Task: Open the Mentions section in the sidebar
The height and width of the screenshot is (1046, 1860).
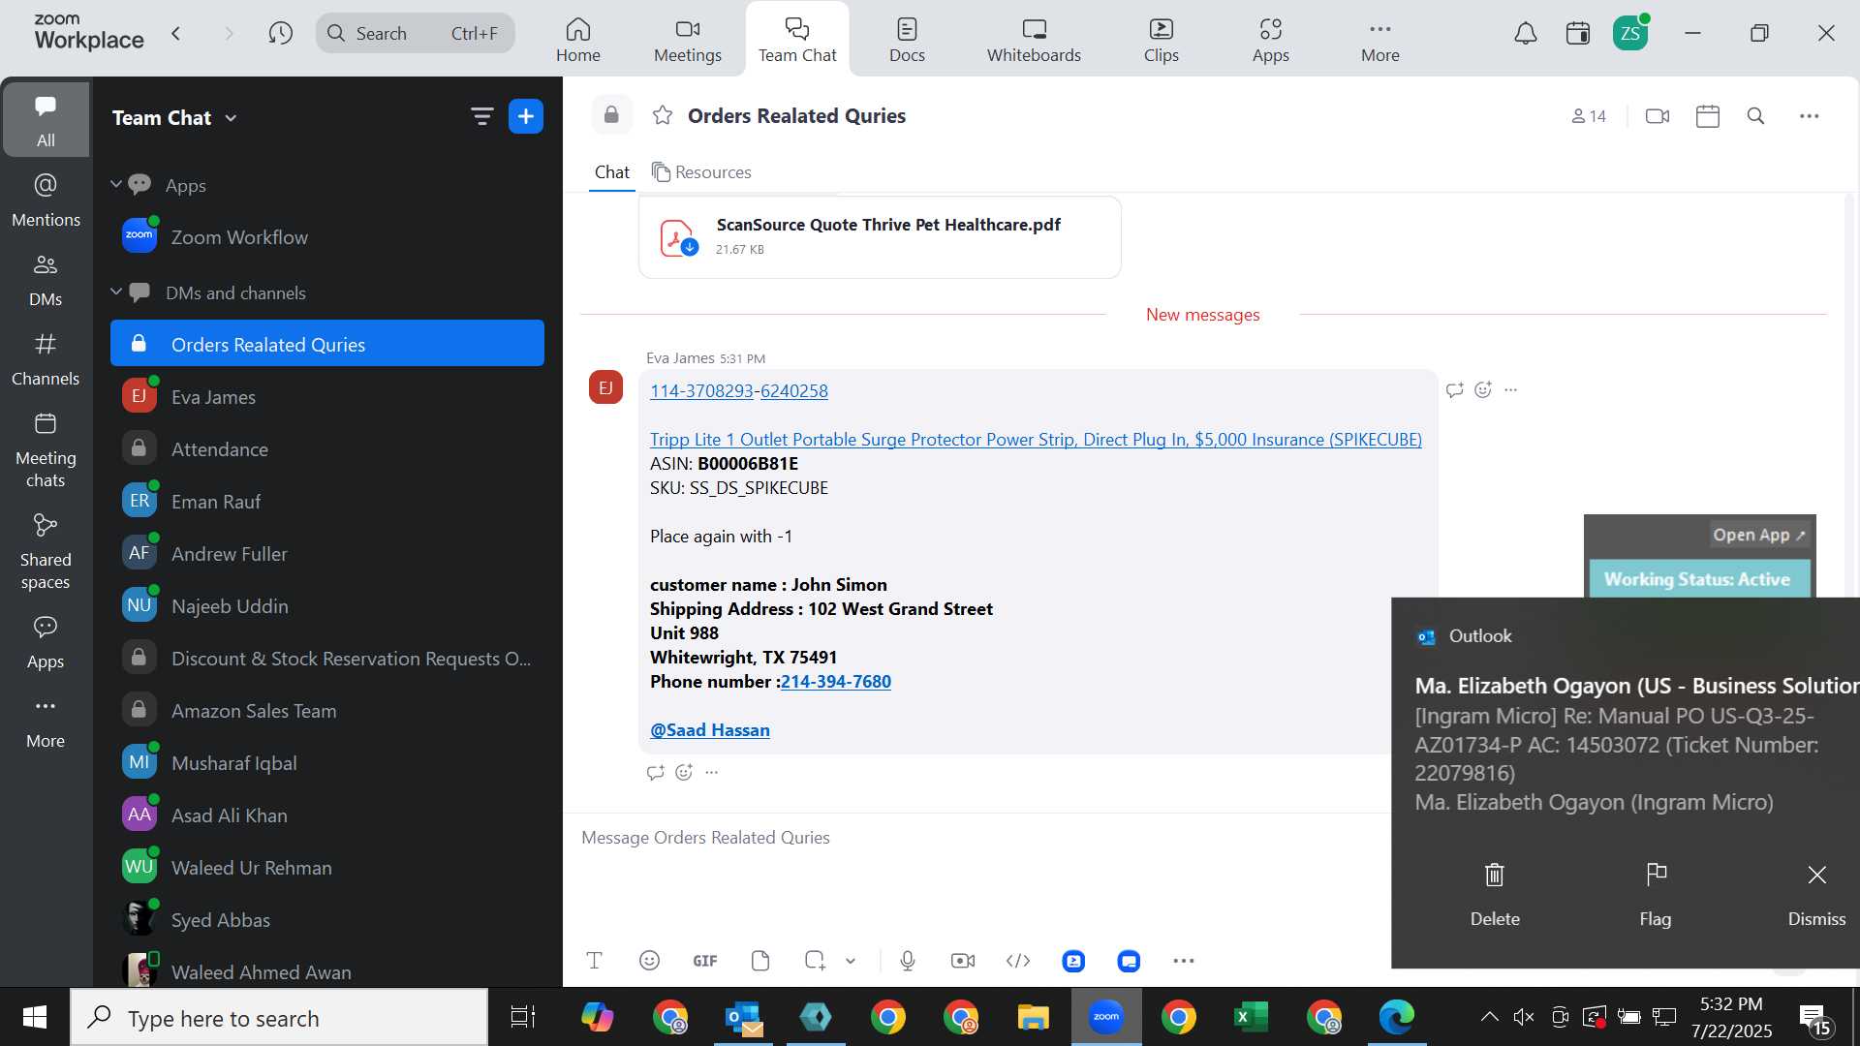Action: click(46, 200)
